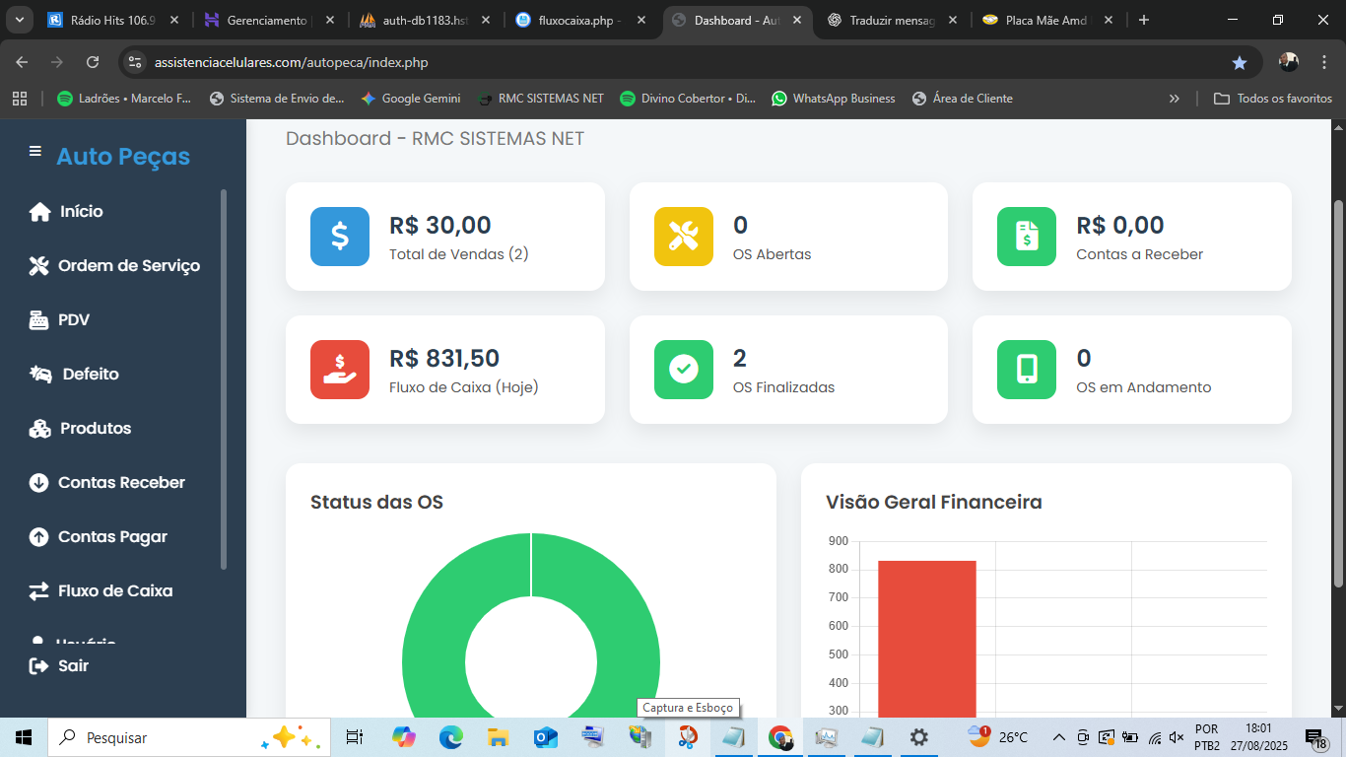The image size is (1346, 757).
Task: Toggle the muted volume icon in tray
Action: (x=1177, y=737)
